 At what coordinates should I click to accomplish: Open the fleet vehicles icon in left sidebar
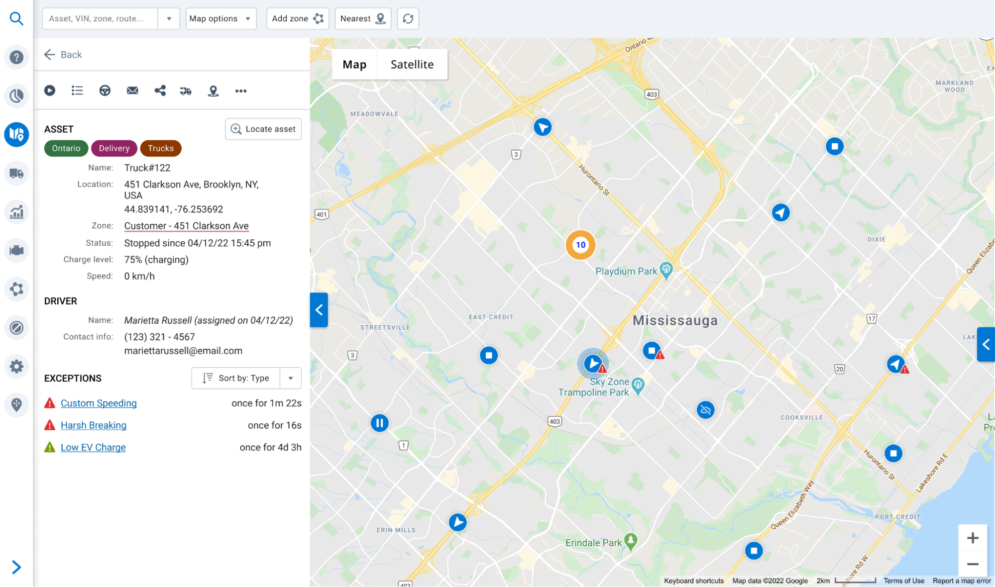click(16, 173)
